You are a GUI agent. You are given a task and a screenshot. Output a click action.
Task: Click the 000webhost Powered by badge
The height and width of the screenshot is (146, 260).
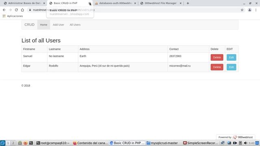[x=236, y=137]
